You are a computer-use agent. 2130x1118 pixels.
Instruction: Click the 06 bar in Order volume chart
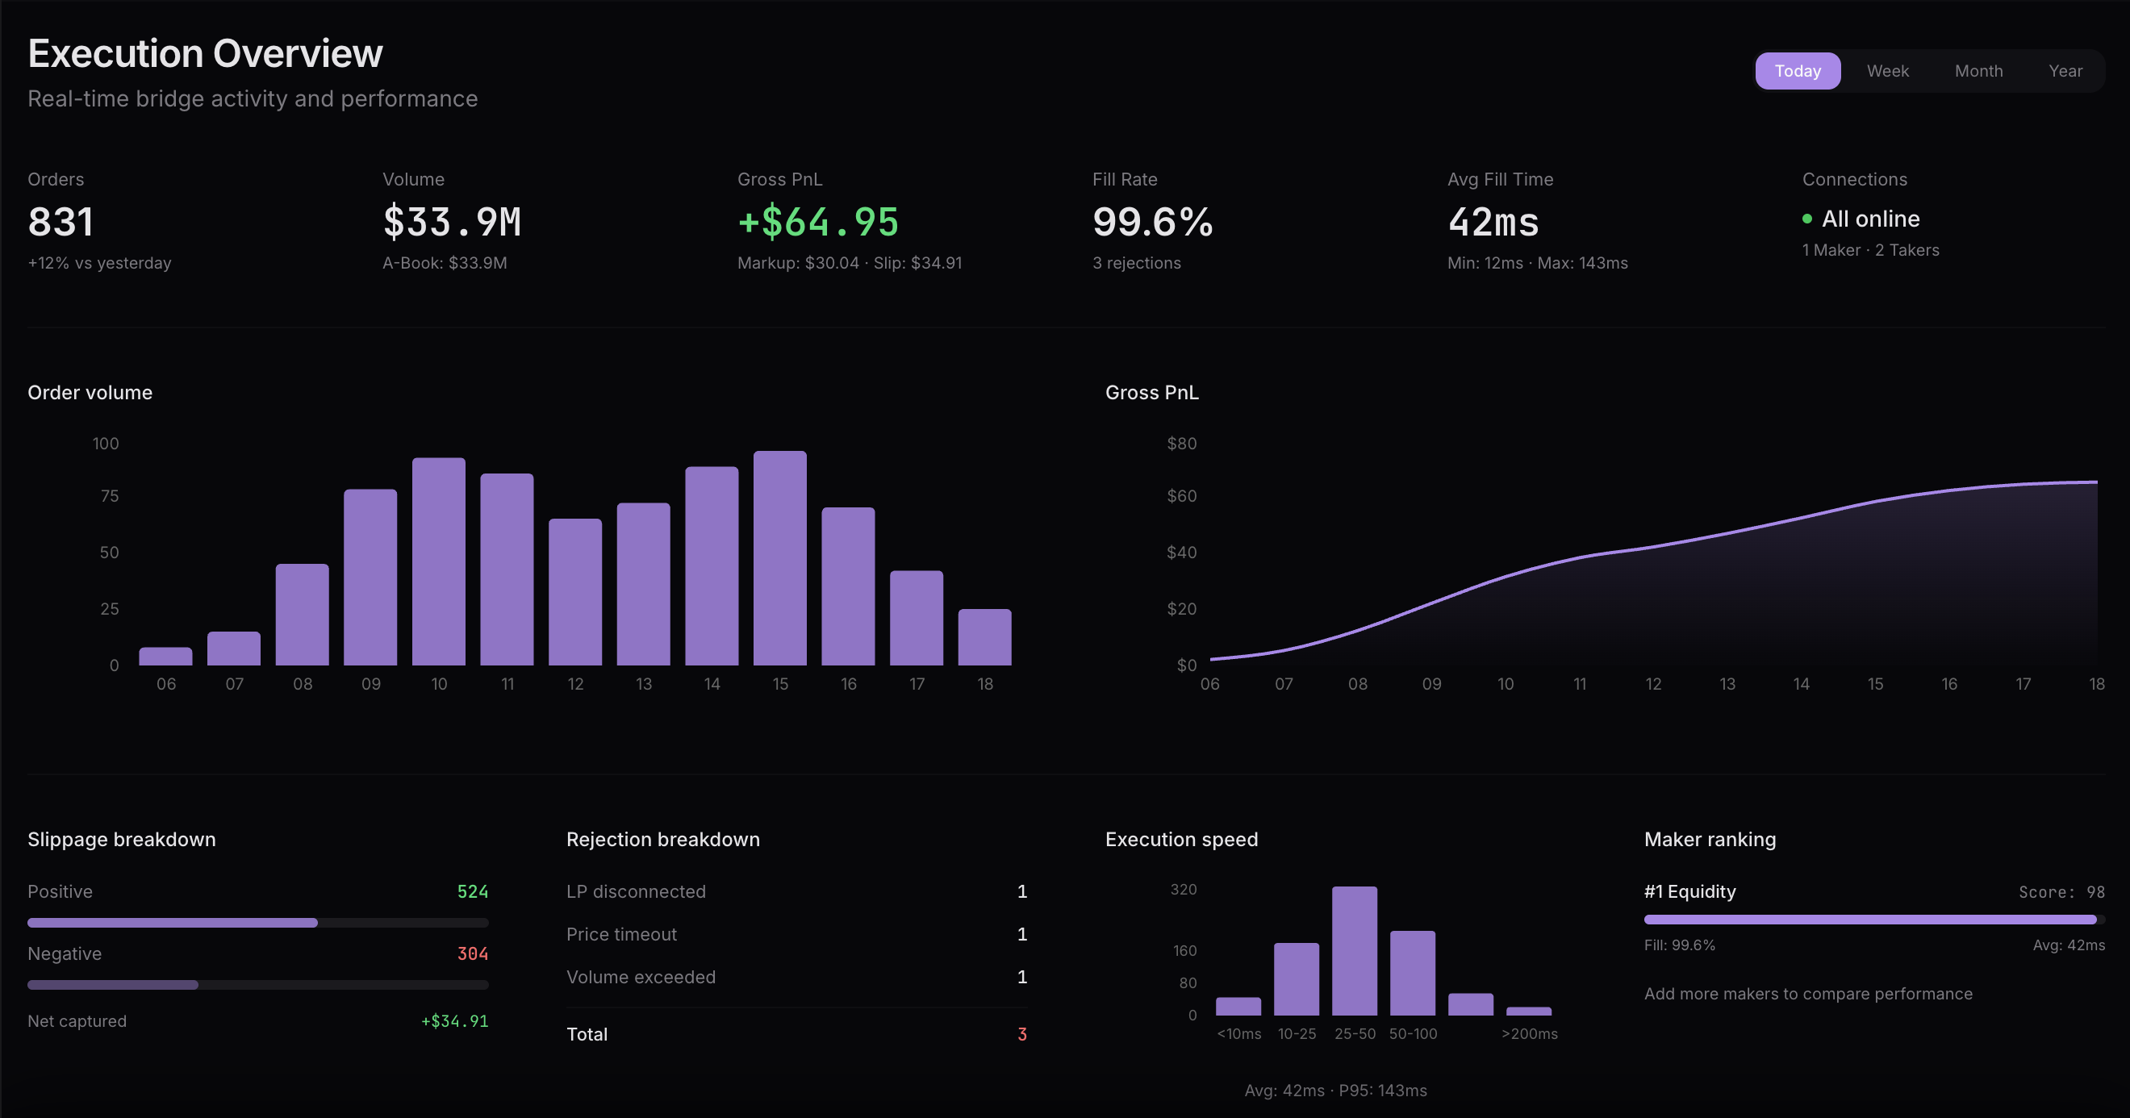point(165,656)
